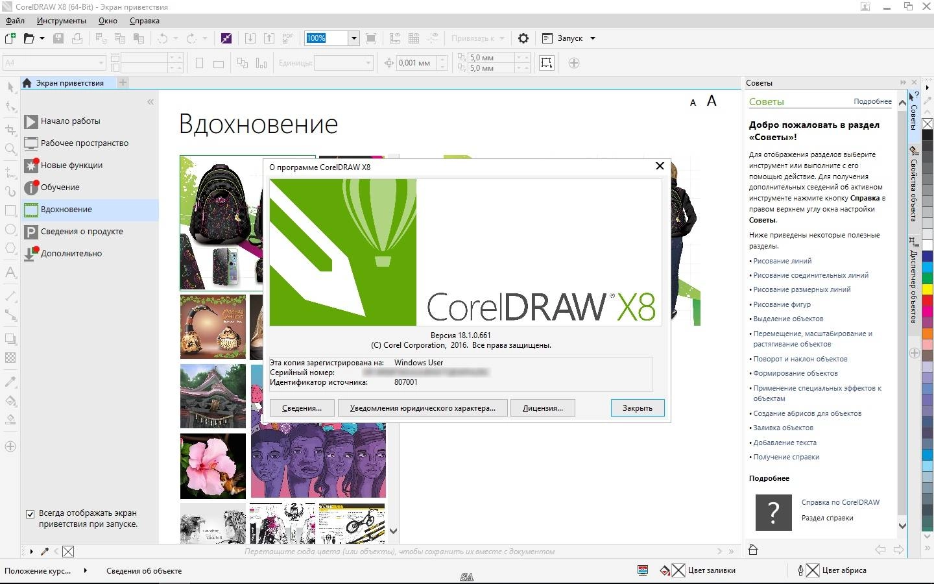934x584 pixels.
Task: Click Уведомления юридического характера button
Action: coord(422,408)
